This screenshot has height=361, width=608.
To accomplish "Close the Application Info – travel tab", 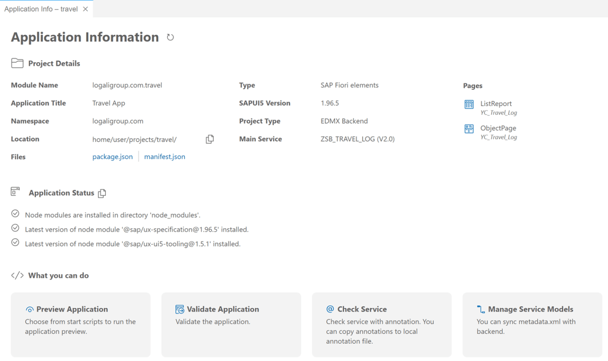I will click(85, 9).
